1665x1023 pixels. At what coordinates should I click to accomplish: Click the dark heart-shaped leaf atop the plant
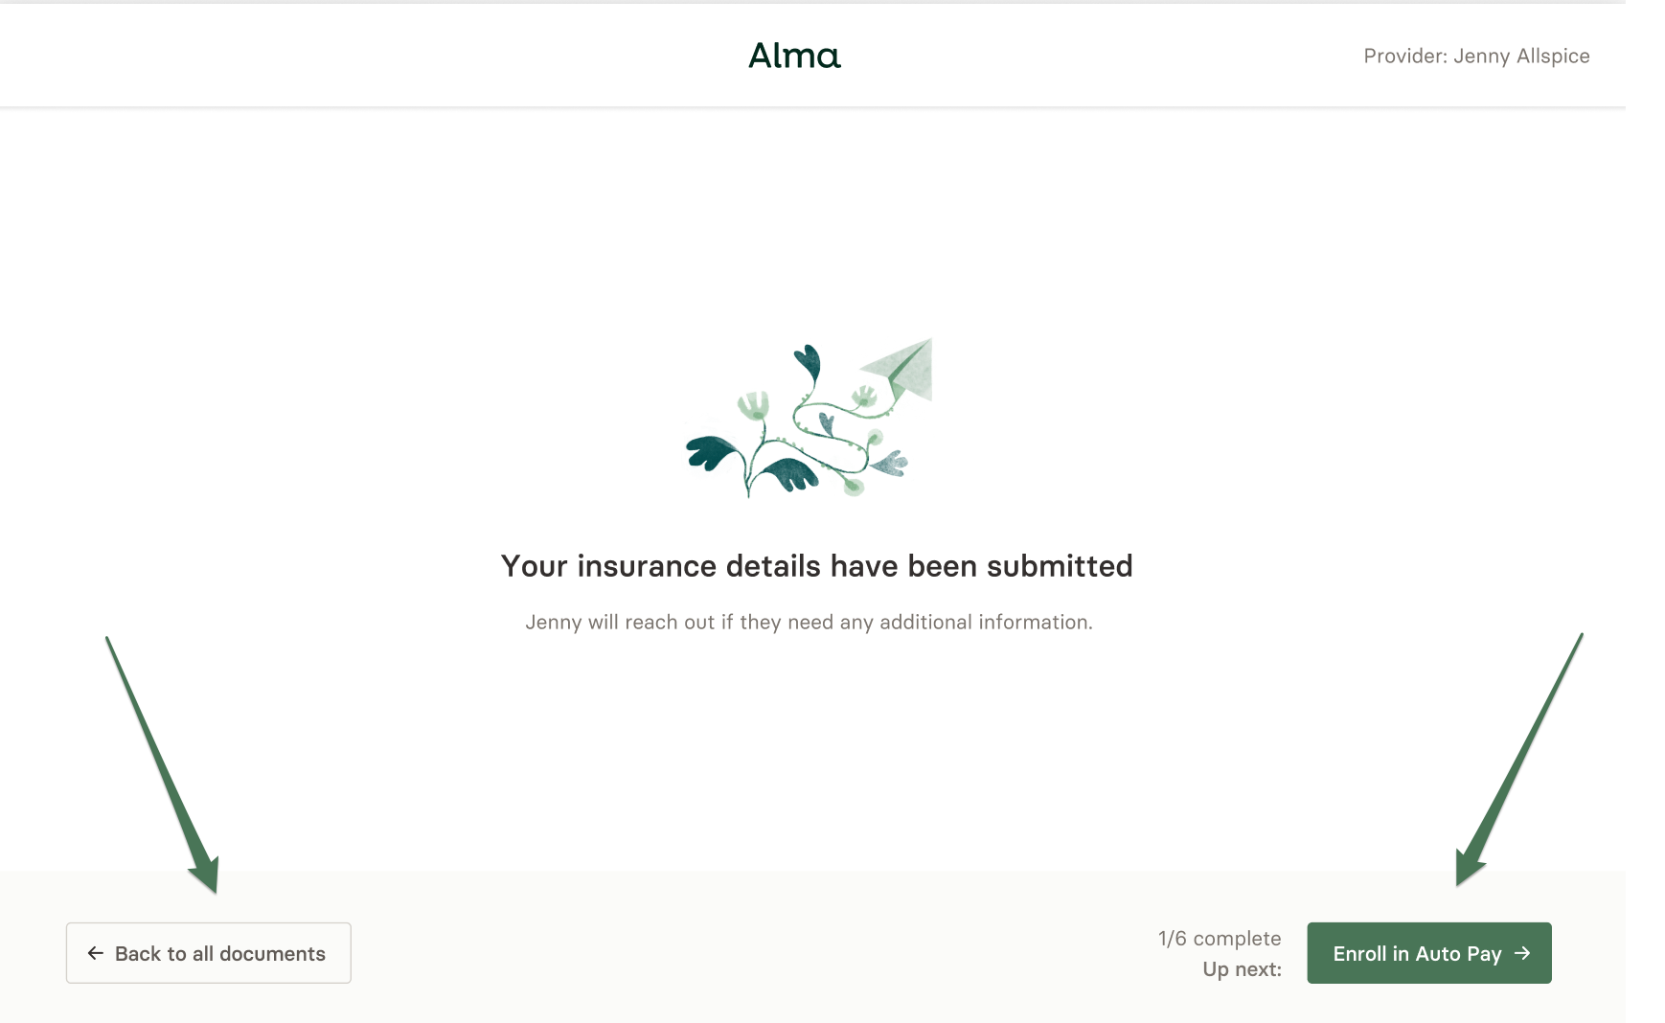[809, 362]
